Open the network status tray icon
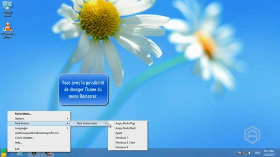This screenshot has width=280, height=157. tap(245, 153)
